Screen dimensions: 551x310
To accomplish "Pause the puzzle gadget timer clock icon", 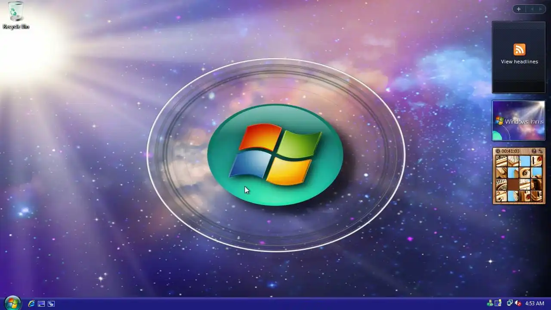I will [498, 151].
